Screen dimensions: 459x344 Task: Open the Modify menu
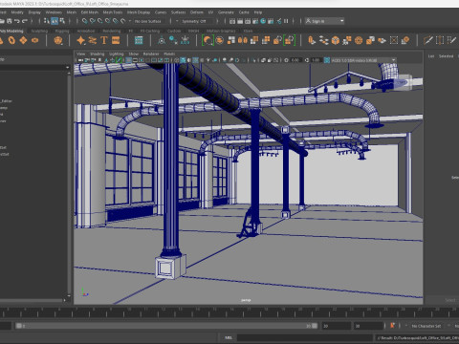[x=17, y=12]
